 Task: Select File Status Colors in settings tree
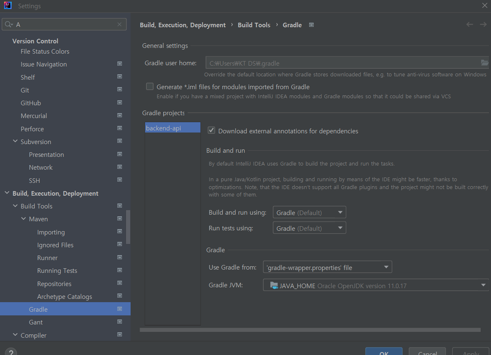pos(45,51)
